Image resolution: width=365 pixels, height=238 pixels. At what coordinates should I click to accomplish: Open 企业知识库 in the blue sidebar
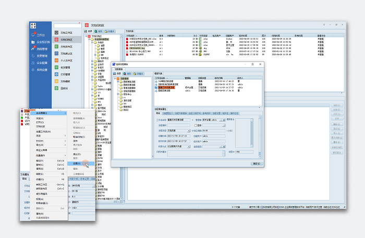coord(43,42)
